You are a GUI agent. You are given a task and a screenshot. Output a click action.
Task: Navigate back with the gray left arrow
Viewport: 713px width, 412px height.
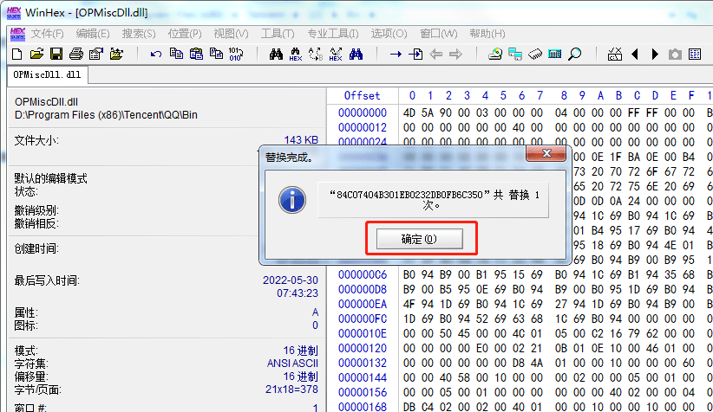click(435, 55)
